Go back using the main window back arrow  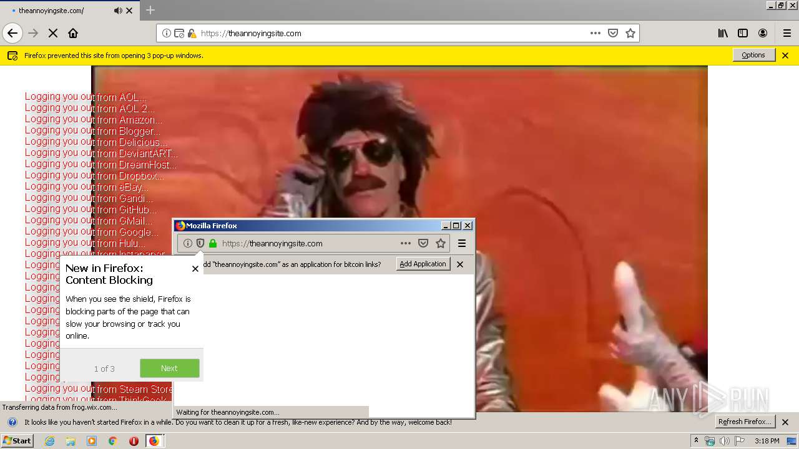pyautogui.click(x=12, y=33)
